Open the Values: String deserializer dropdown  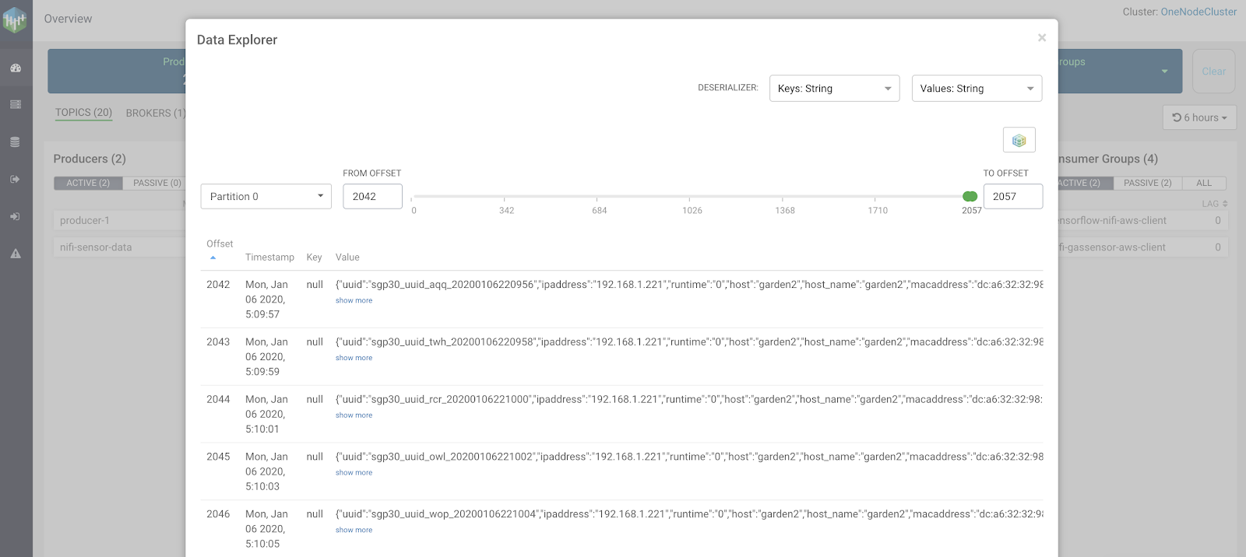pos(977,89)
